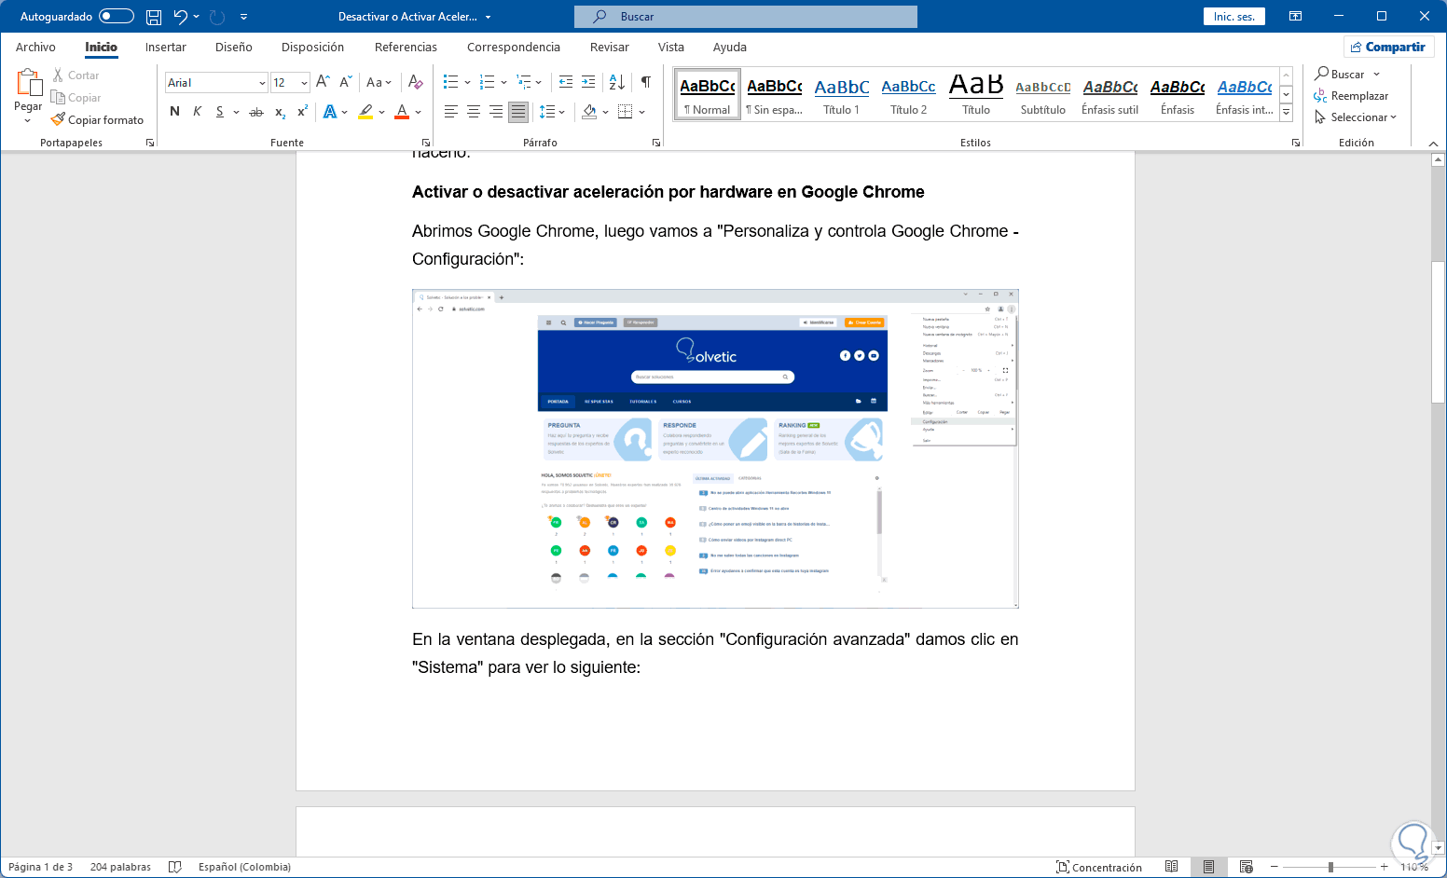1447x878 pixels.
Task: Click the zoom slider handle
Action: click(1330, 867)
